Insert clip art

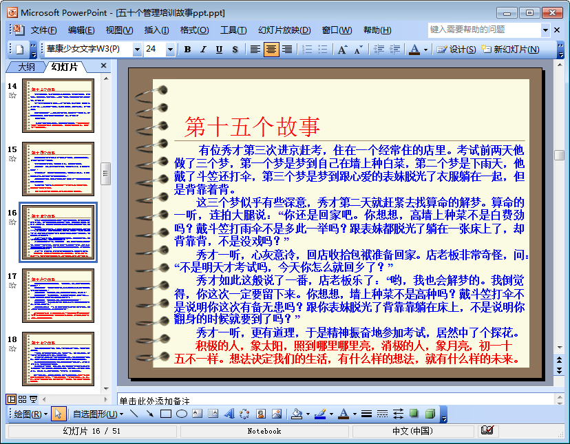tap(261, 414)
